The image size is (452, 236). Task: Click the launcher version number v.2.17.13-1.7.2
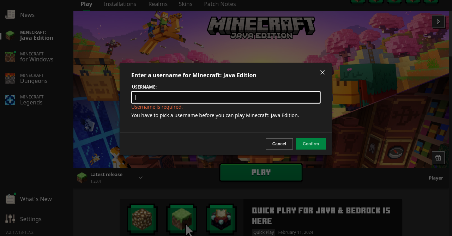click(19, 232)
